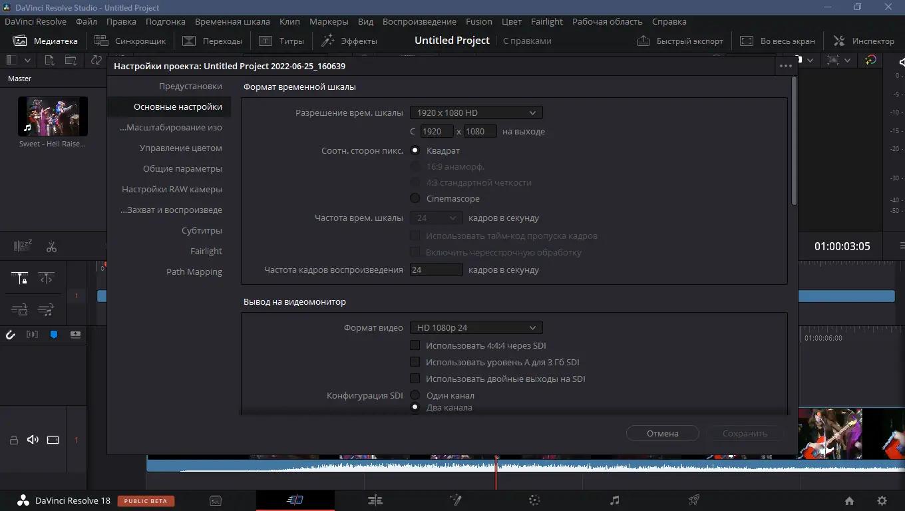Open the Разрешение врем. шкалы dropdown
Screen dimensions: 905x511
pos(476,112)
